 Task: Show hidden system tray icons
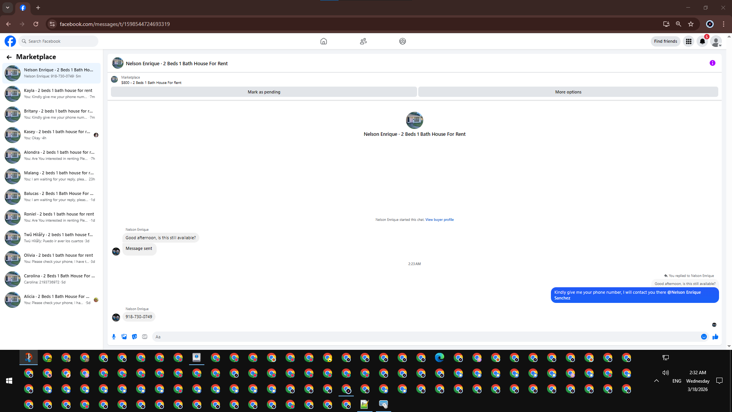657,381
